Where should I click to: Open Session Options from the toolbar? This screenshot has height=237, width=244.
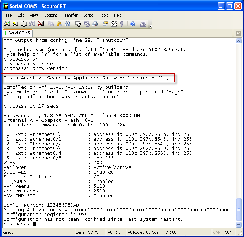tap(106, 24)
